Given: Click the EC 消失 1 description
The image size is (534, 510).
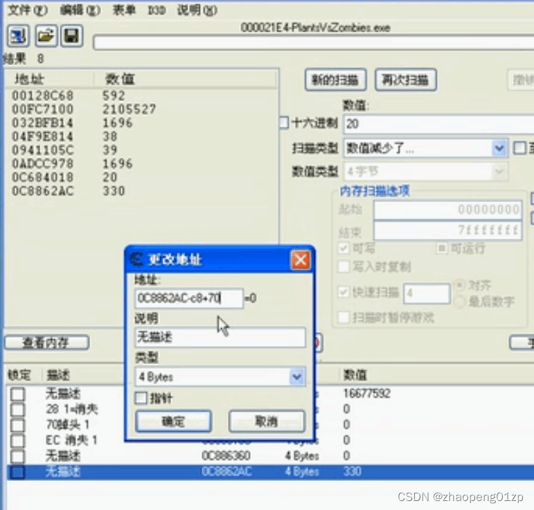Looking at the screenshot, I should pyautogui.click(x=71, y=440).
